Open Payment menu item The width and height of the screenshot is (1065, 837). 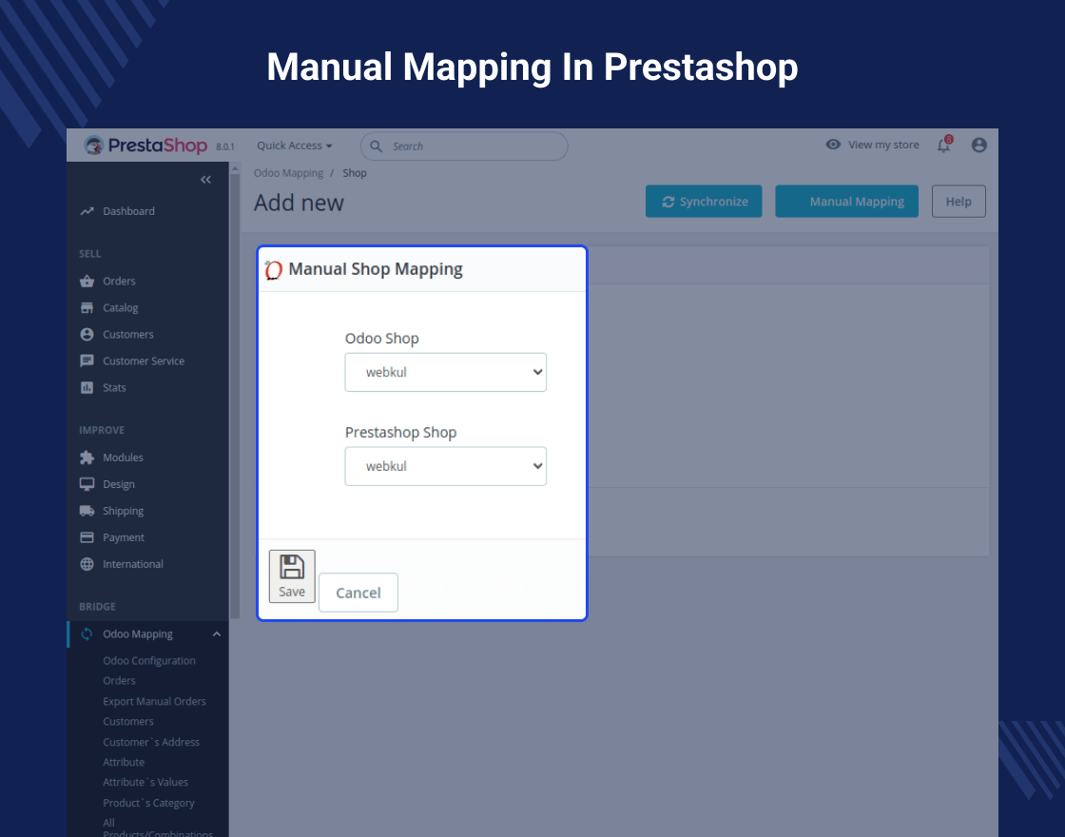point(124,537)
